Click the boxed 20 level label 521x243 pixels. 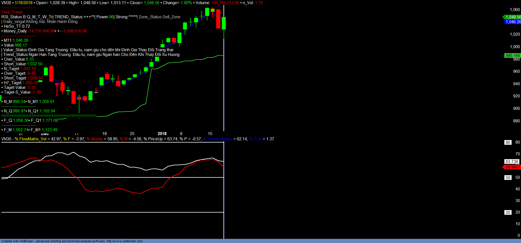pyautogui.click(x=508, y=213)
